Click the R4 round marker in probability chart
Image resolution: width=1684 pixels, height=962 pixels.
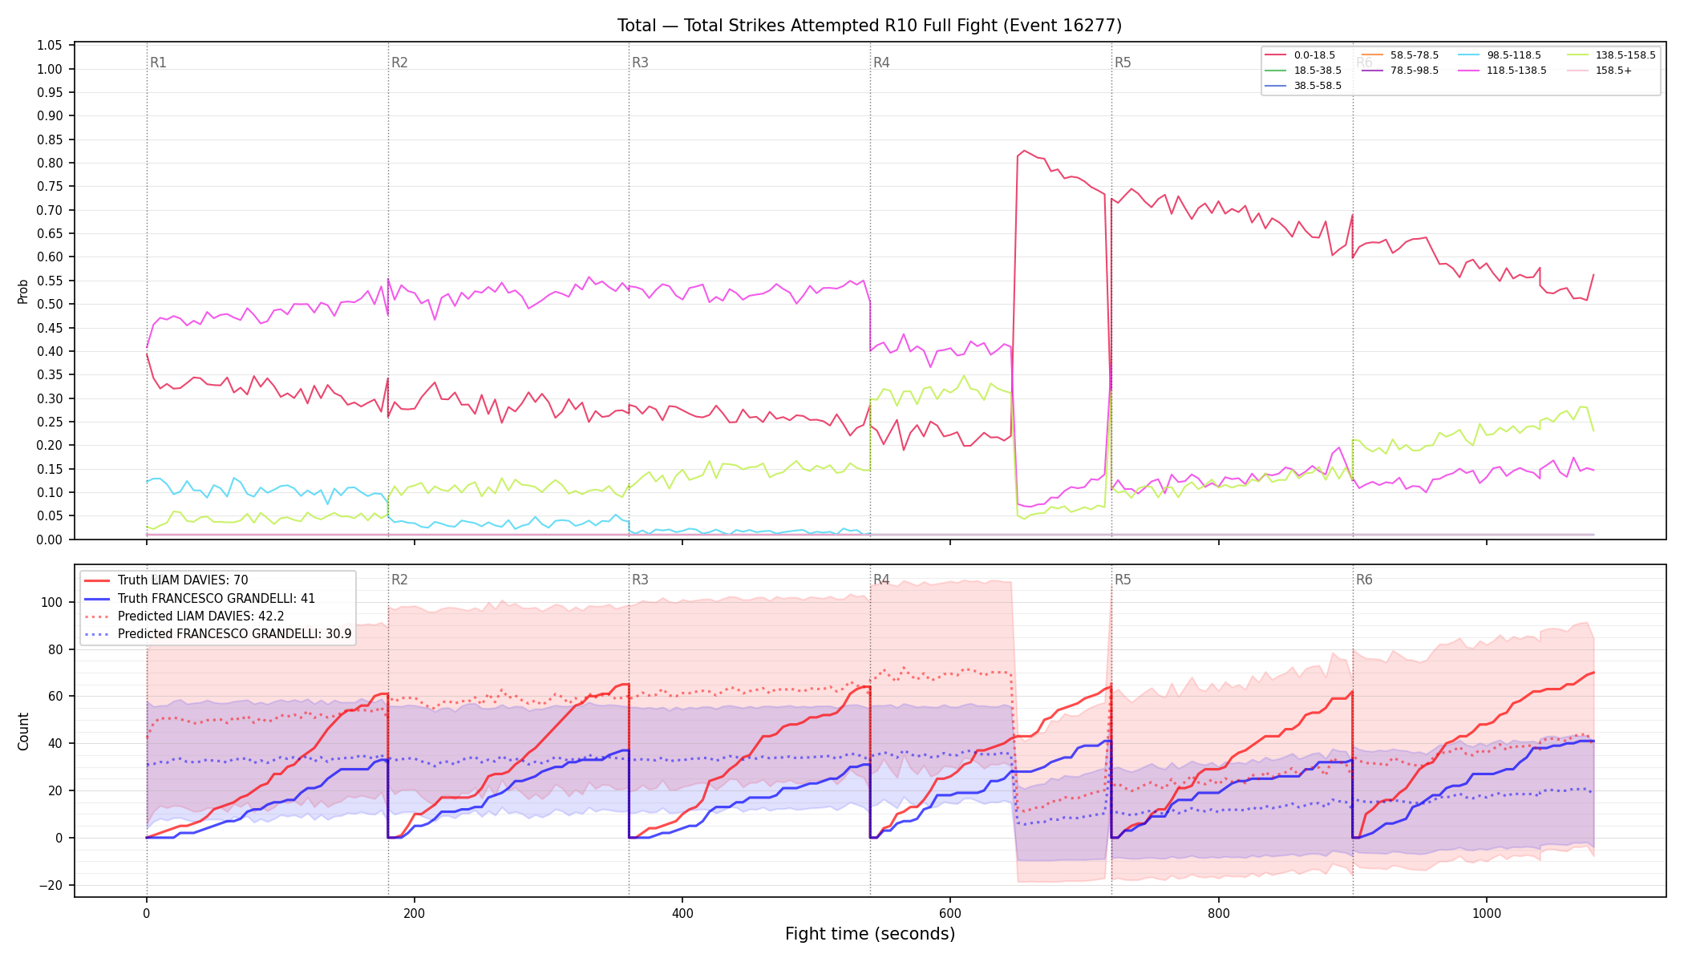tap(881, 63)
